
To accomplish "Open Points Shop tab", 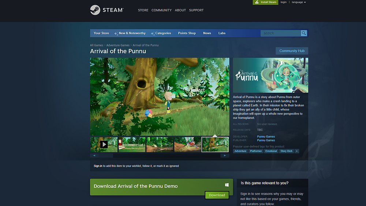I will [187, 33].
